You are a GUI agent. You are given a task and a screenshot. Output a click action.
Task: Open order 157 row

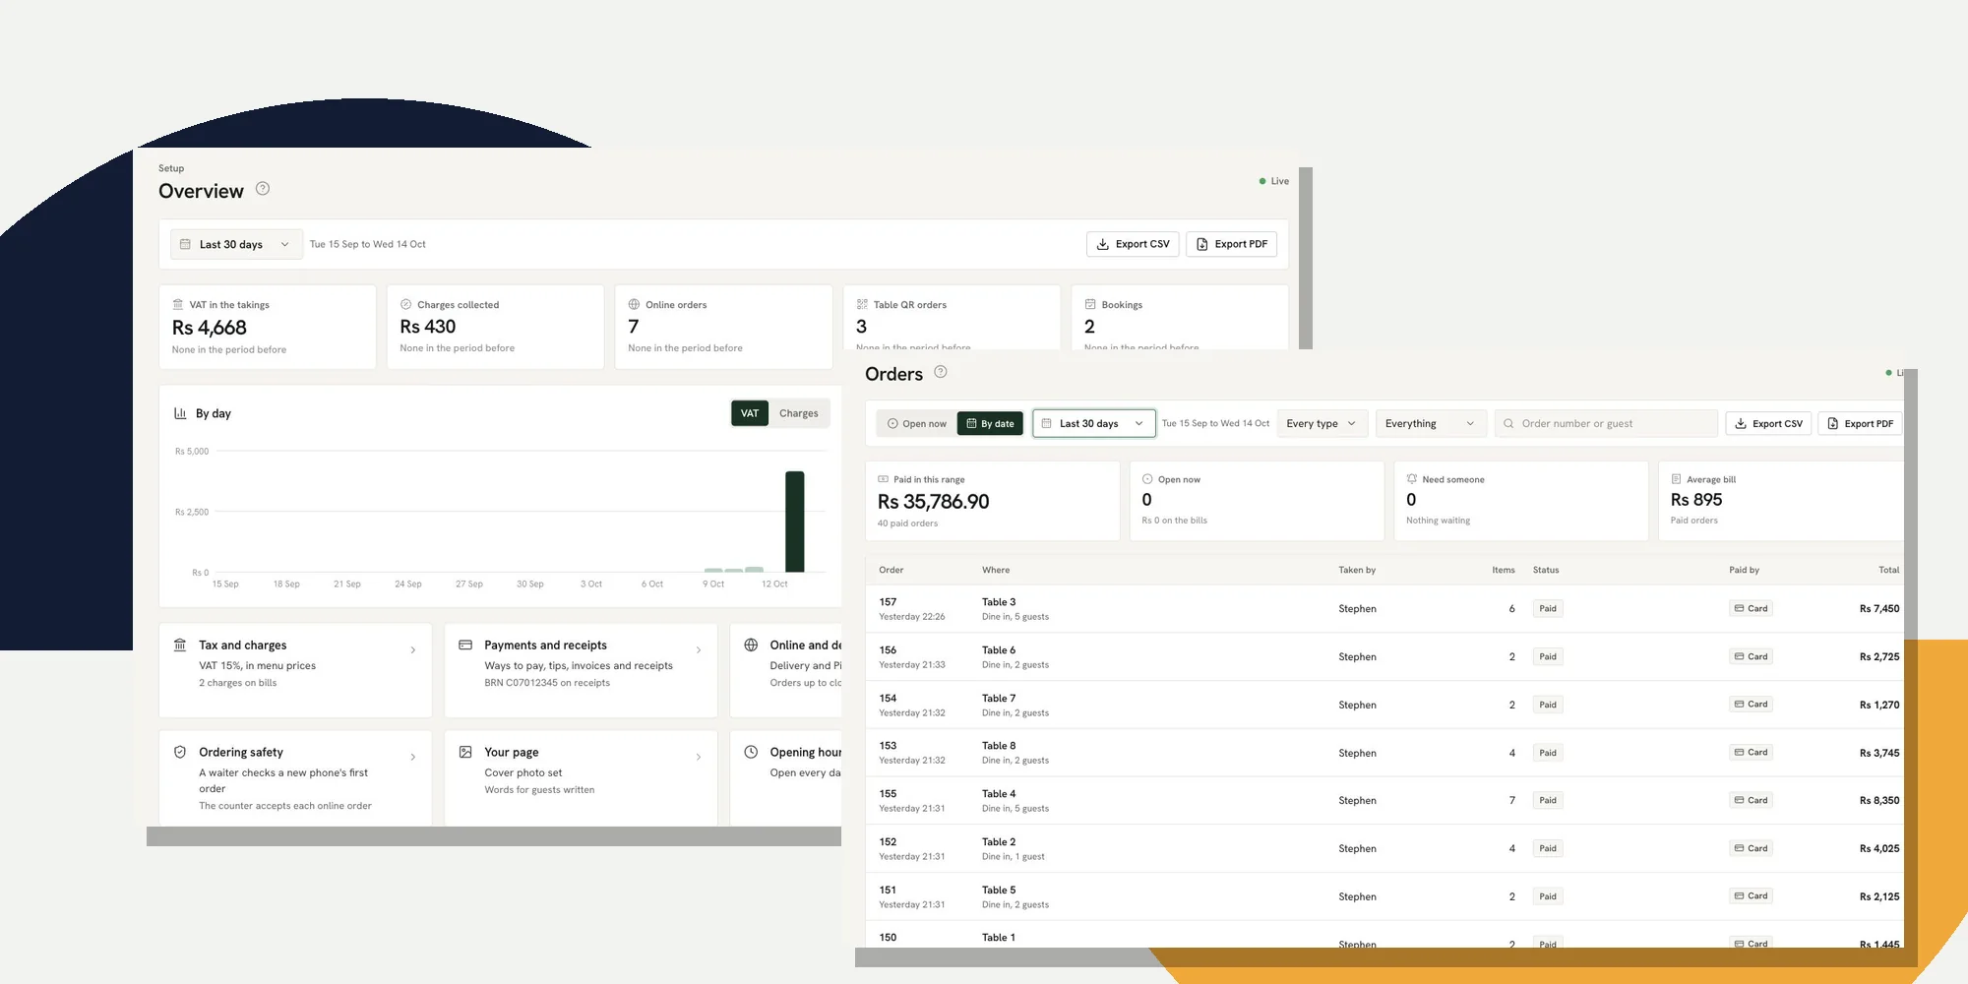pos(1384,609)
